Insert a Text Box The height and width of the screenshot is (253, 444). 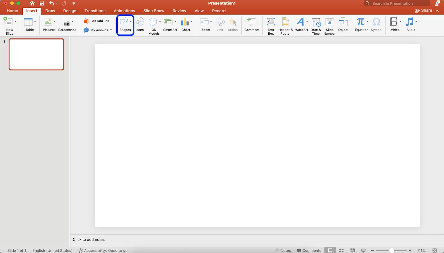pyautogui.click(x=271, y=25)
